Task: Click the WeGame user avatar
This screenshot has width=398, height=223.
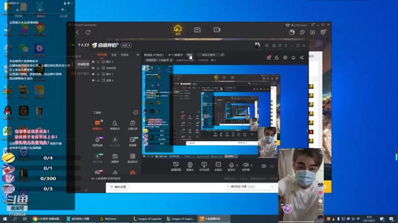Action: coord(292,32)
